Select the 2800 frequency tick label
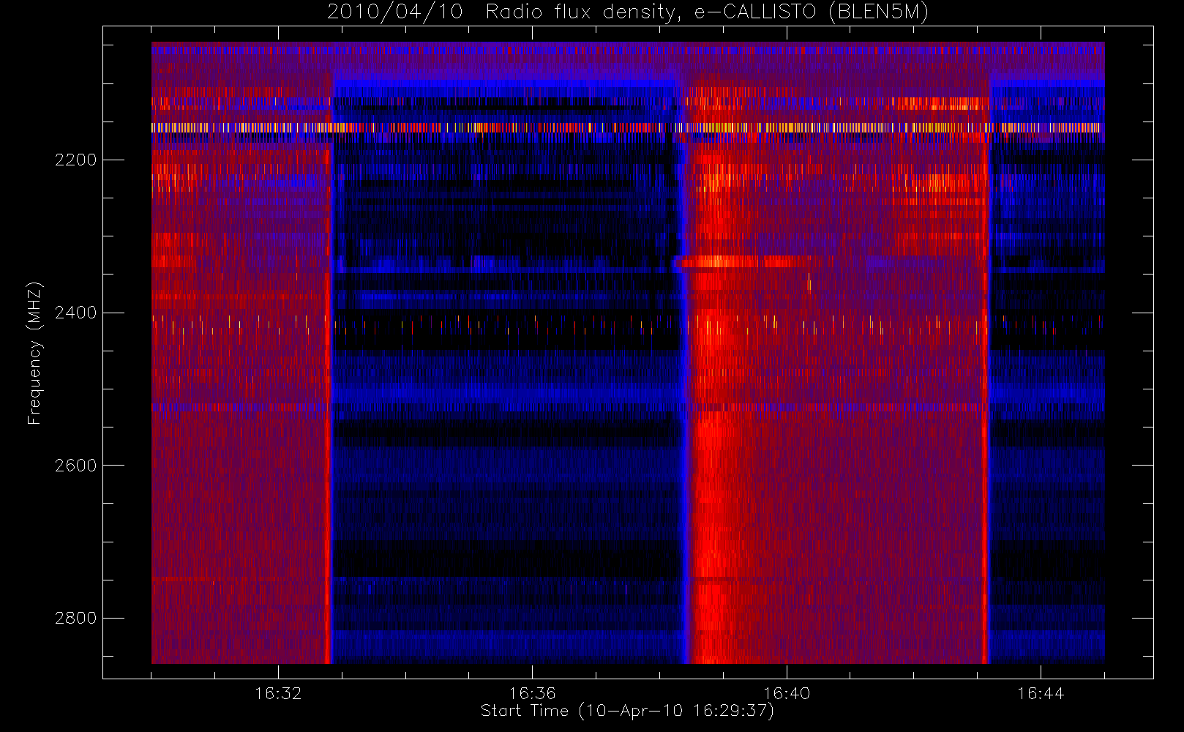Image resolution: width=1184 pixels, height=732 pixels. [75, 618]
